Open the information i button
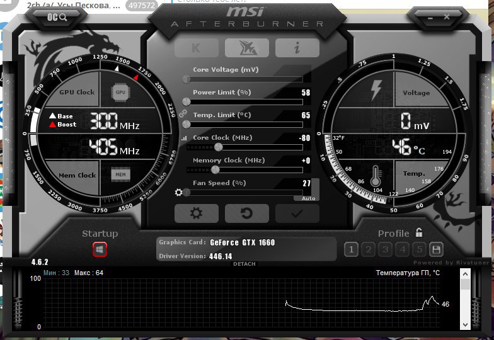The width and height of the screenshot is (494, 340). [x=297, y=48]
